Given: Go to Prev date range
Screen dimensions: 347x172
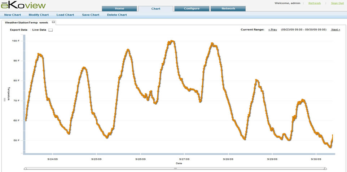Looking at the screenshot, I should click(273, 30).
